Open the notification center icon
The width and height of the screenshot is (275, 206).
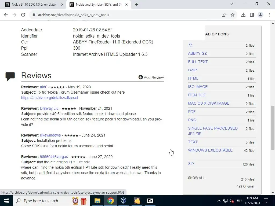(x=266, y=201)
